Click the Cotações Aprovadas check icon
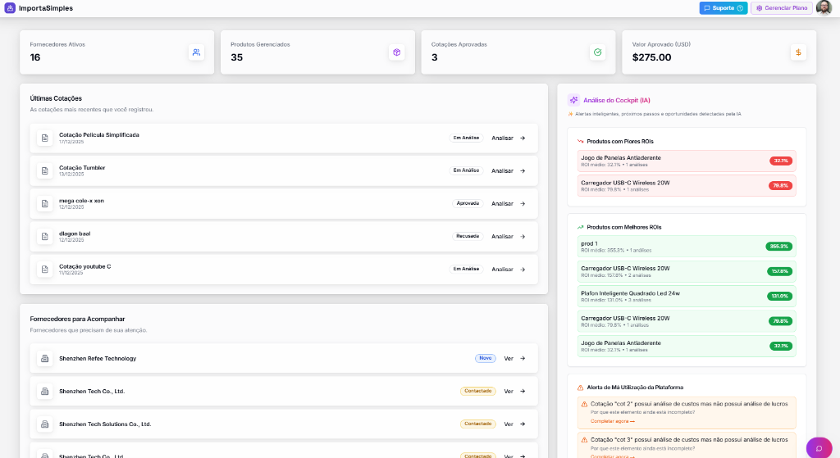The image size is (840, 458). point(597,52)
